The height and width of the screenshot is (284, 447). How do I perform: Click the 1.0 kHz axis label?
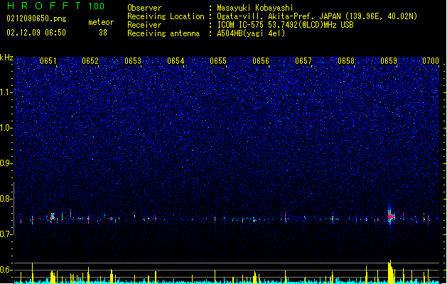point(6,128)
